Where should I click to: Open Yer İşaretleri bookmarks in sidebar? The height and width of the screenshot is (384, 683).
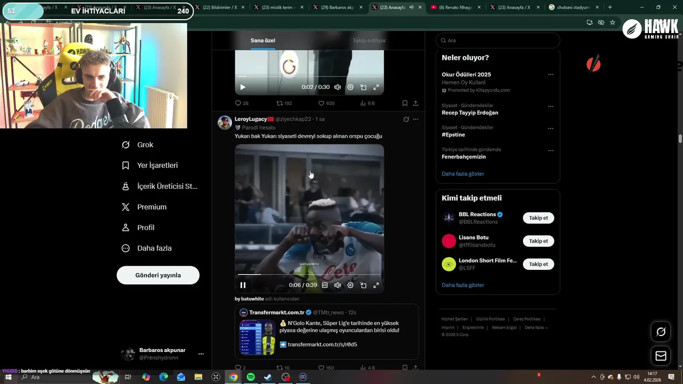pos(150,165)
